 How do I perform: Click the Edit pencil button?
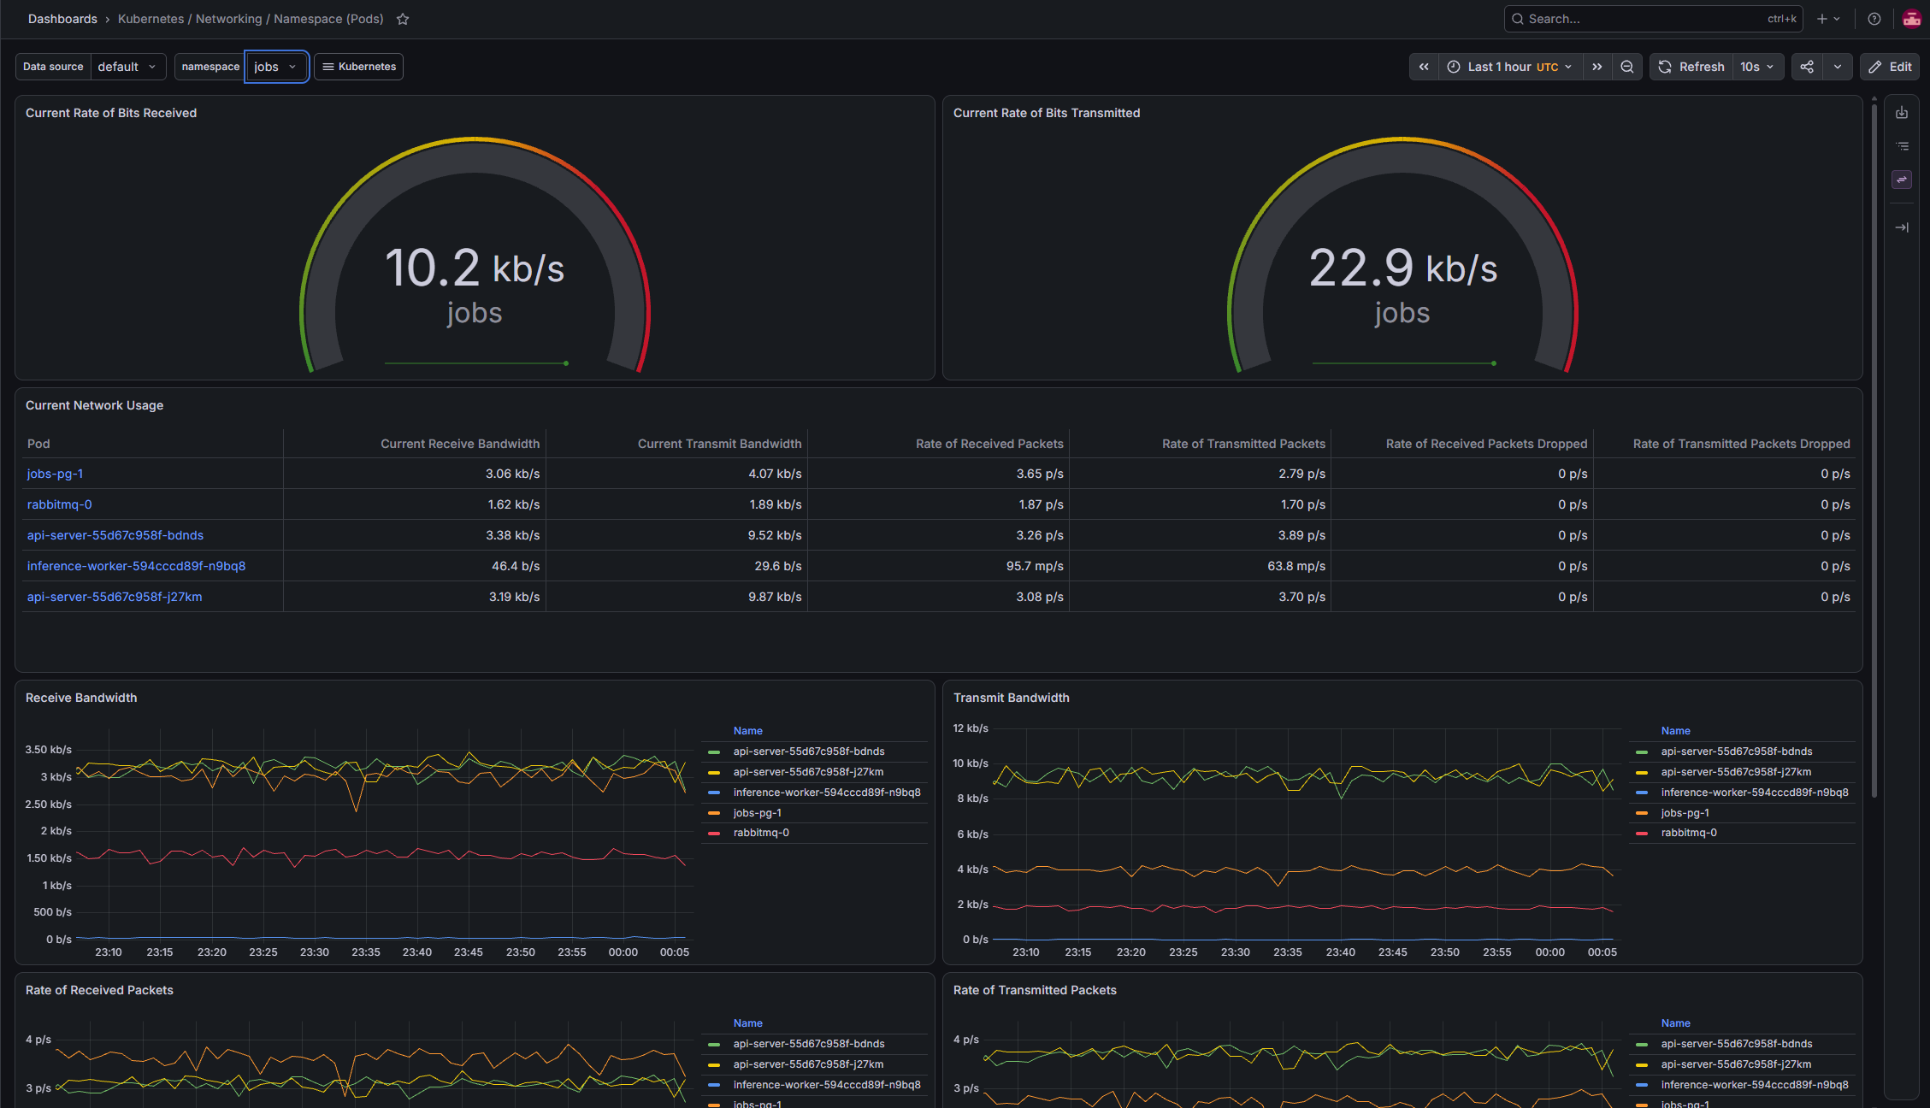click(1889, 67)
